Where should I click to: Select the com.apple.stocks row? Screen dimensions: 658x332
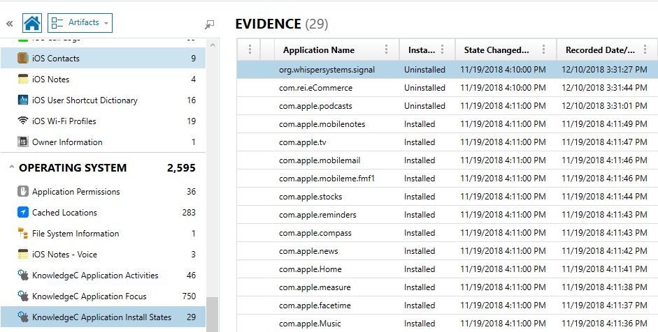click(x=448, y=197)
